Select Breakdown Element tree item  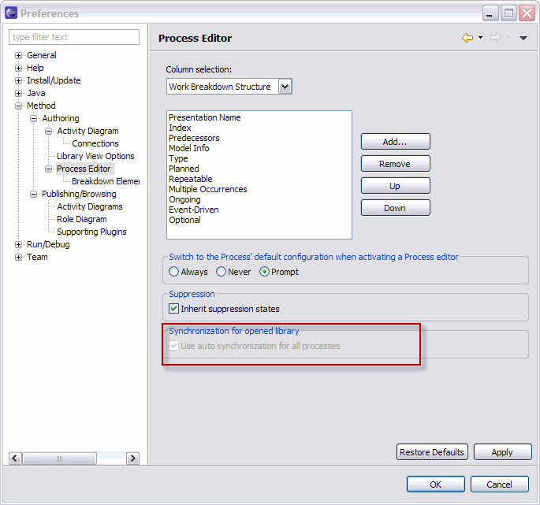point(106,181)
